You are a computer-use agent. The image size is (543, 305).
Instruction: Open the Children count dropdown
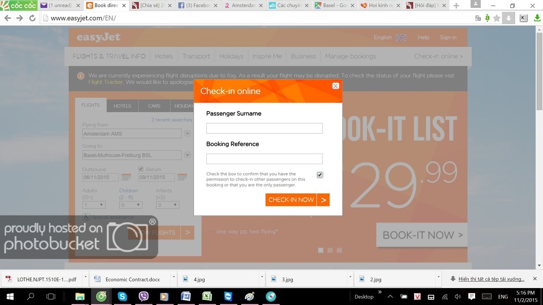130,205
